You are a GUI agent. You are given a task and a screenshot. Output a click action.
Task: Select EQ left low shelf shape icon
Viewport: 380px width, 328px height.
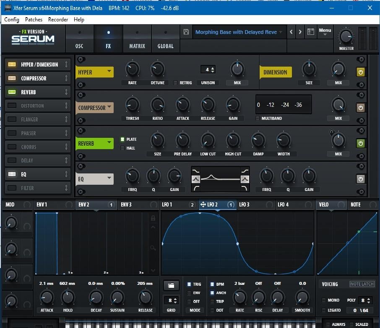(195, 171)
